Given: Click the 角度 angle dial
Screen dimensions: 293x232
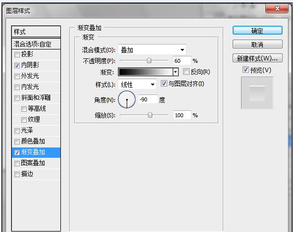Looking at the screenshot, I should coord(127,99).
